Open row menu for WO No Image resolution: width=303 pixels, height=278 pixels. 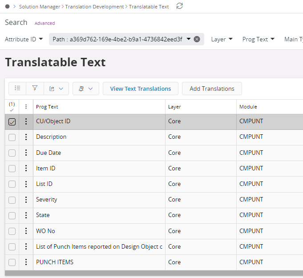point(26,231)
